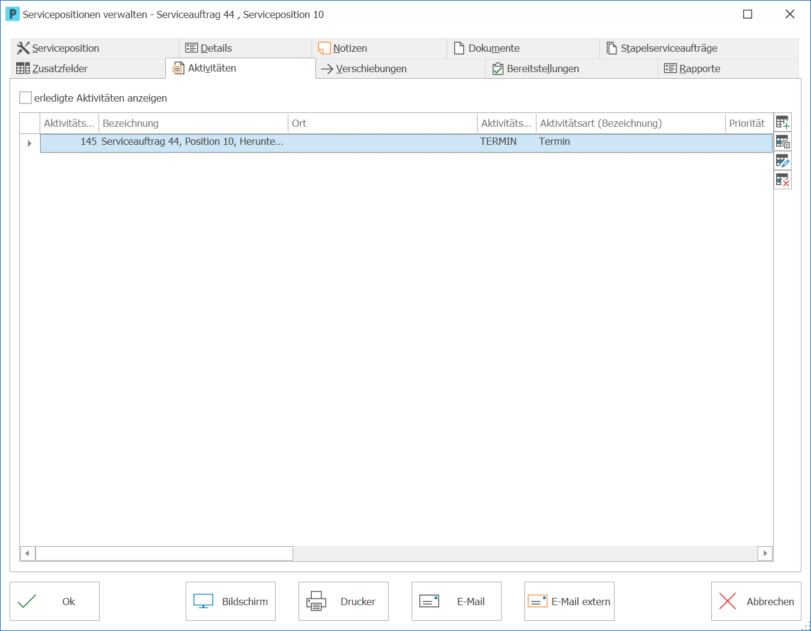Click the uppercase TERMIN cell in the row
Image resolution: width=811 pixels, height=631 pixels.
tap(507, 142)
